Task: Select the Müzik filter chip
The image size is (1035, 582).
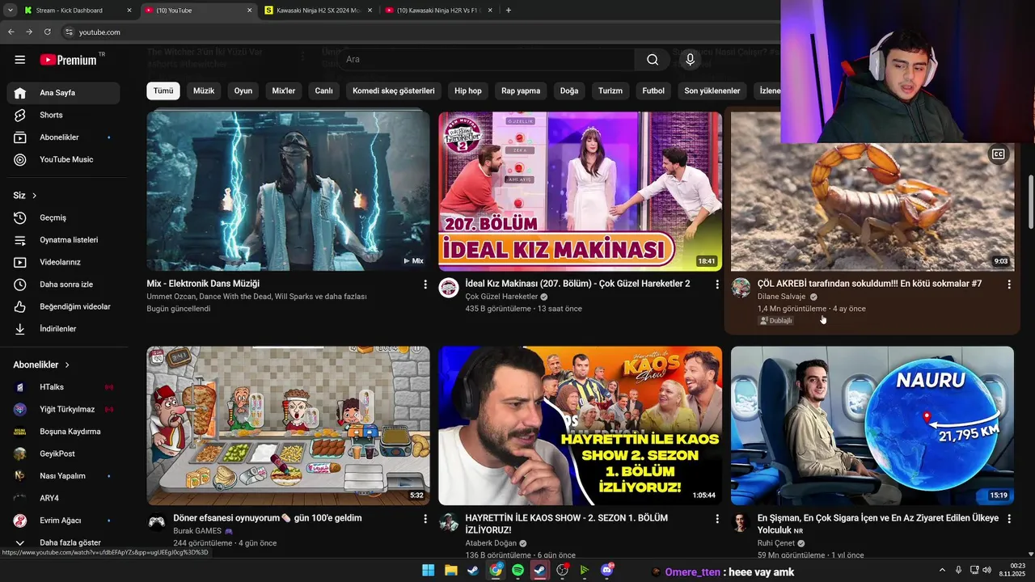Action: [204, 91]
